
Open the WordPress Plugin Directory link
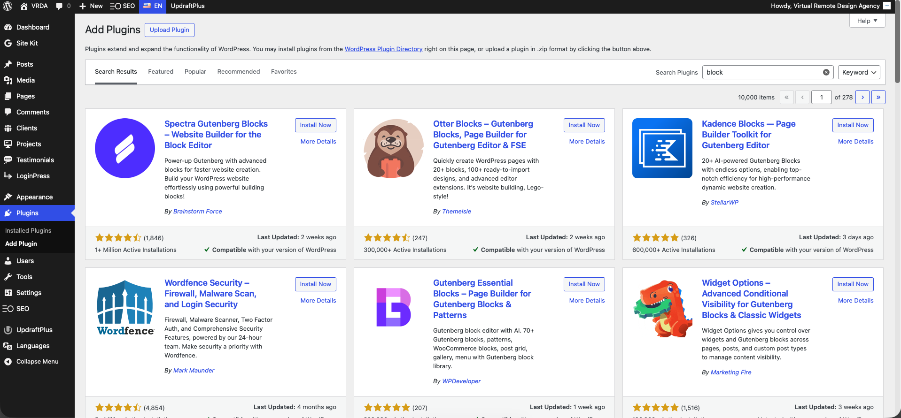[x=384, y=49]
